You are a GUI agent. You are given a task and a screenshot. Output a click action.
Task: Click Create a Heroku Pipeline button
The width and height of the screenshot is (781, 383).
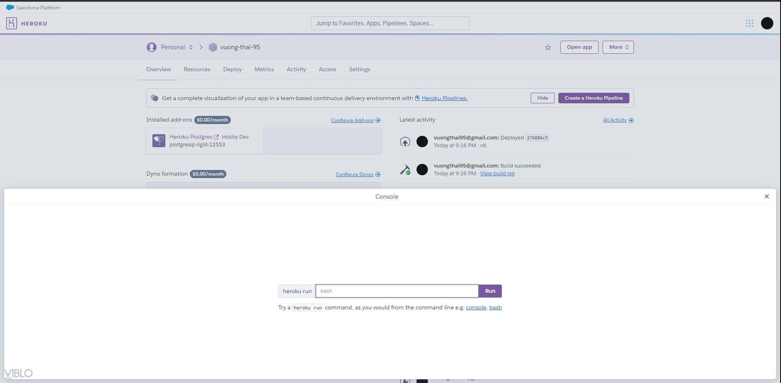(x=594, y=98)
